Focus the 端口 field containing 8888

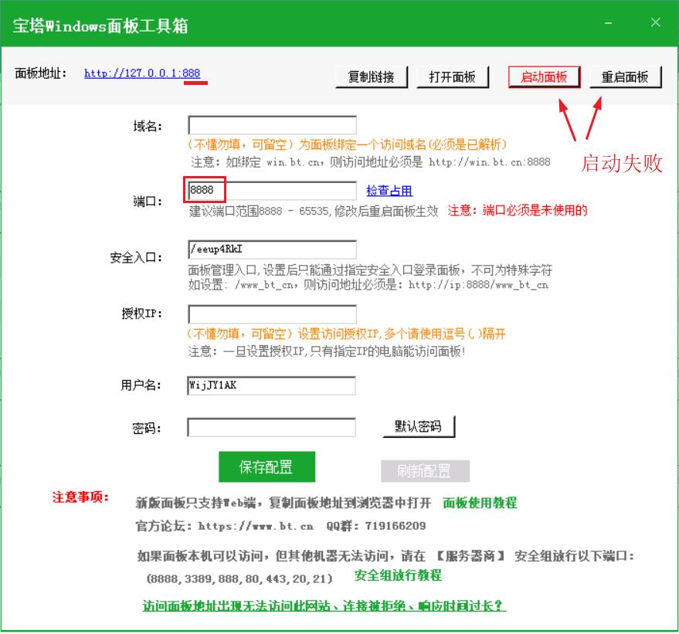coord(273,191)
